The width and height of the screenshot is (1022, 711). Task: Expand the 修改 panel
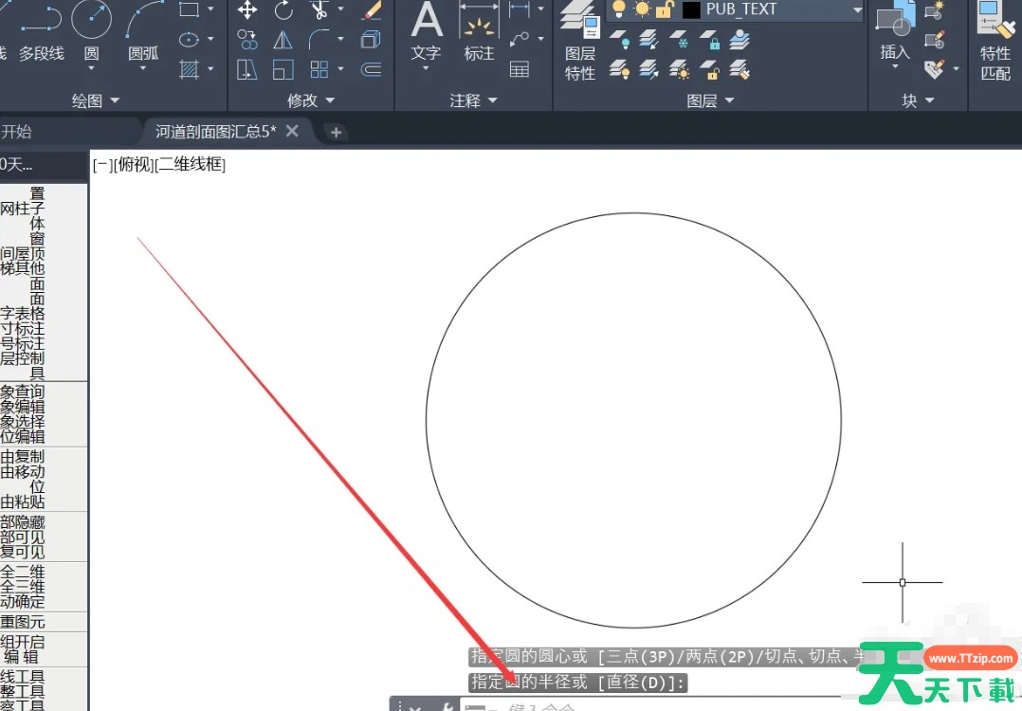pyautogui.click(x=311, y=100)
